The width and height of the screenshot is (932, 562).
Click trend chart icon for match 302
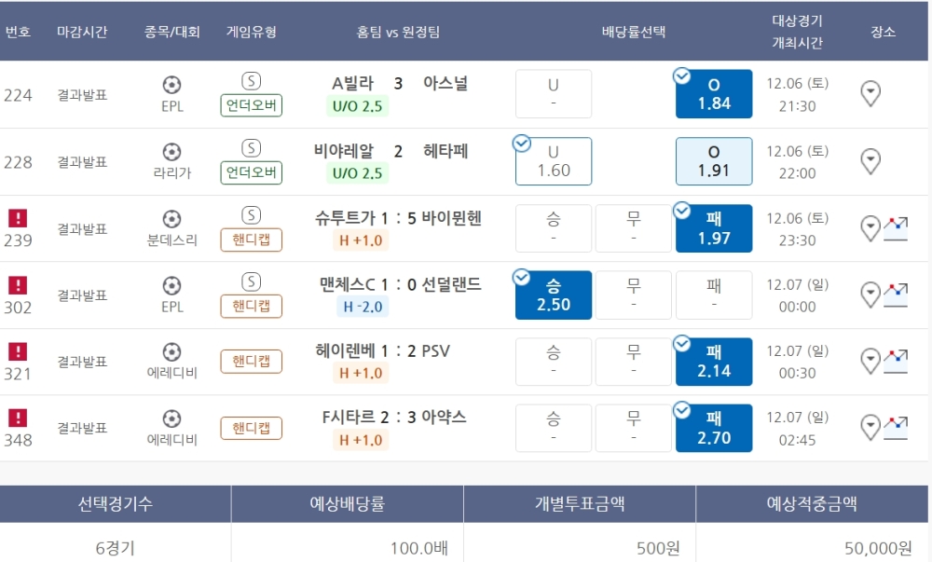[897, 295]
